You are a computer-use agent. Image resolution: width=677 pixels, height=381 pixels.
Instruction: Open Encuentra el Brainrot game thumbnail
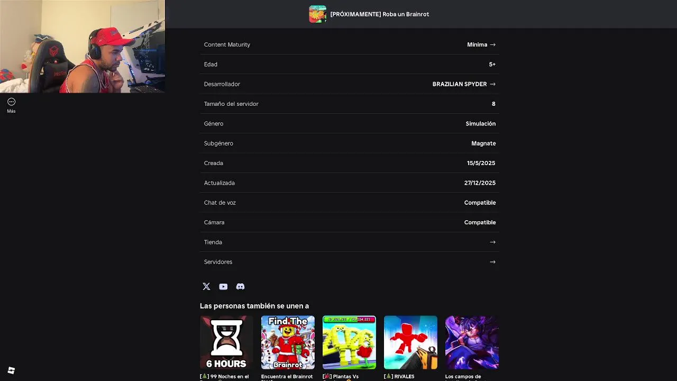[x=288, y=342]
